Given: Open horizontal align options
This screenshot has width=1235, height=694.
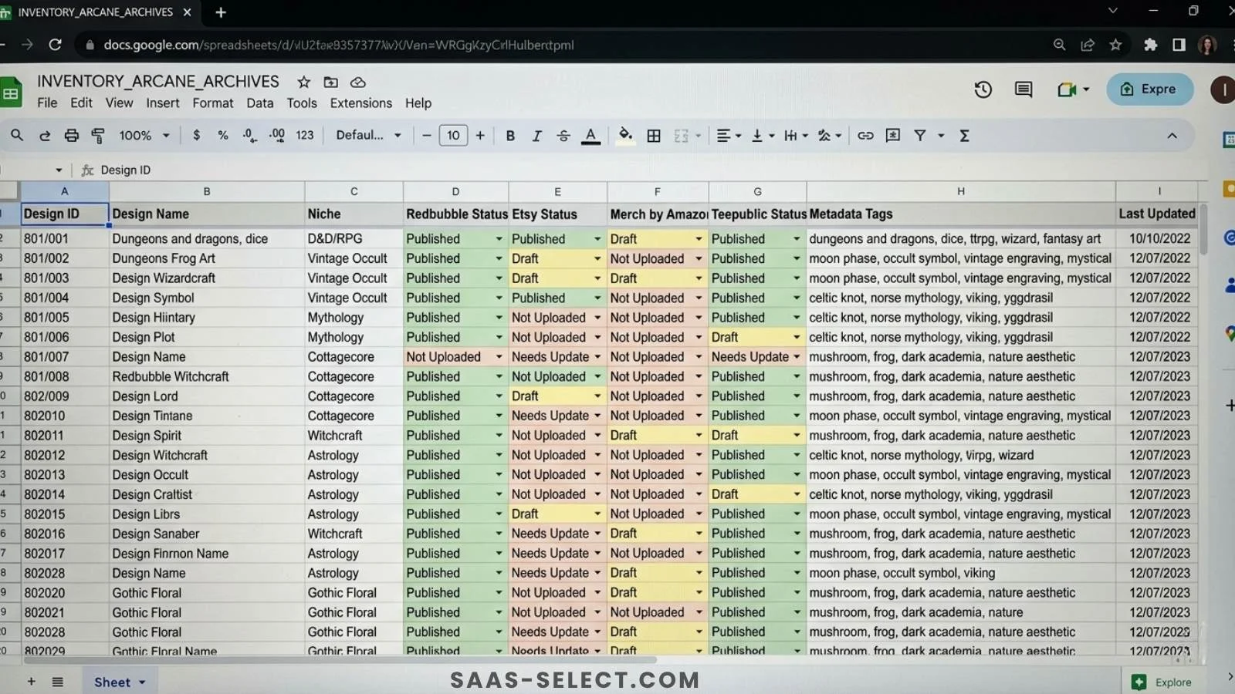Looking at the screenshot, I should pyautogui.click(x=729, y=136).
